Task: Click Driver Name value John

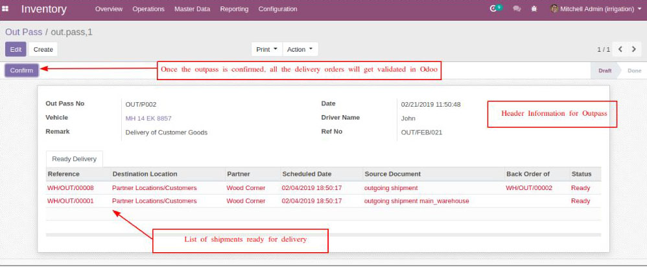Action: click(408, 118)
